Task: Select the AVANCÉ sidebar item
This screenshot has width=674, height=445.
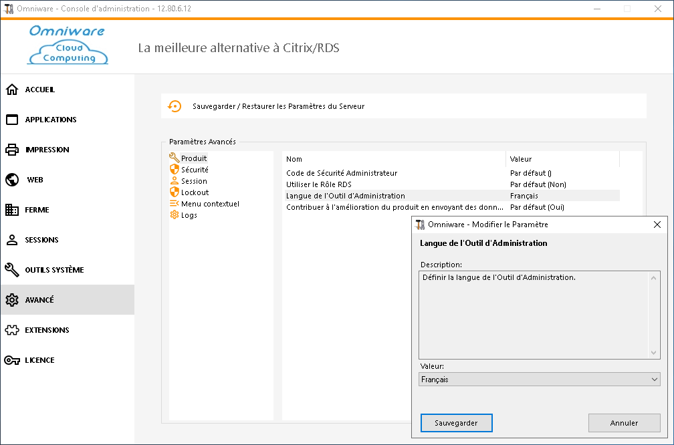Action: point(68,300)
